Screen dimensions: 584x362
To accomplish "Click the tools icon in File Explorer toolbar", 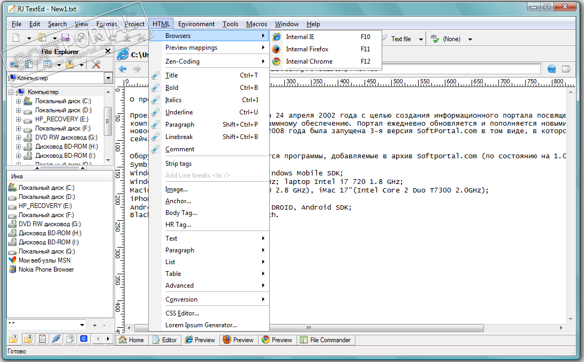I will pos(96,65).
